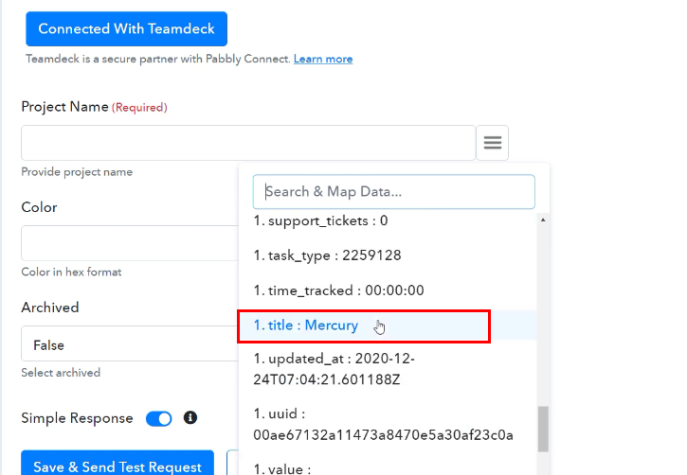This screenshot has width=687, height=475.
Task: Toggle the Simple Response switch
Action: point(158,418)
